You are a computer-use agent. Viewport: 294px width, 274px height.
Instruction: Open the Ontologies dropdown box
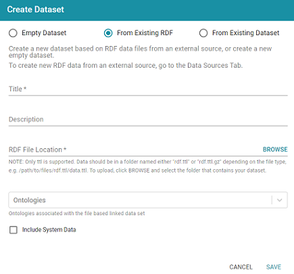(x=148, y=200)
